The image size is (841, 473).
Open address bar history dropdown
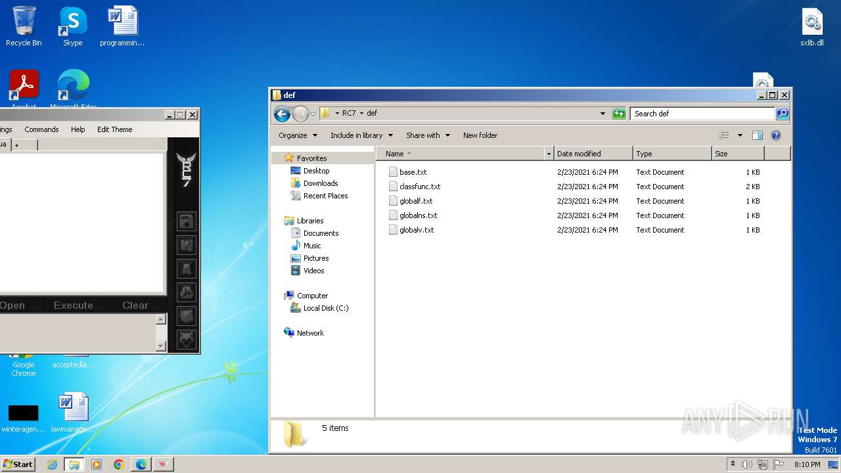[x=603, y=114]
